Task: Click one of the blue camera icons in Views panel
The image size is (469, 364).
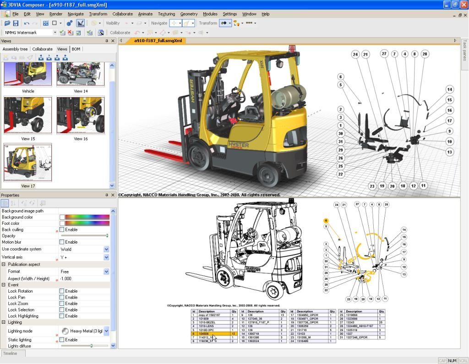Action: point(40,57)
